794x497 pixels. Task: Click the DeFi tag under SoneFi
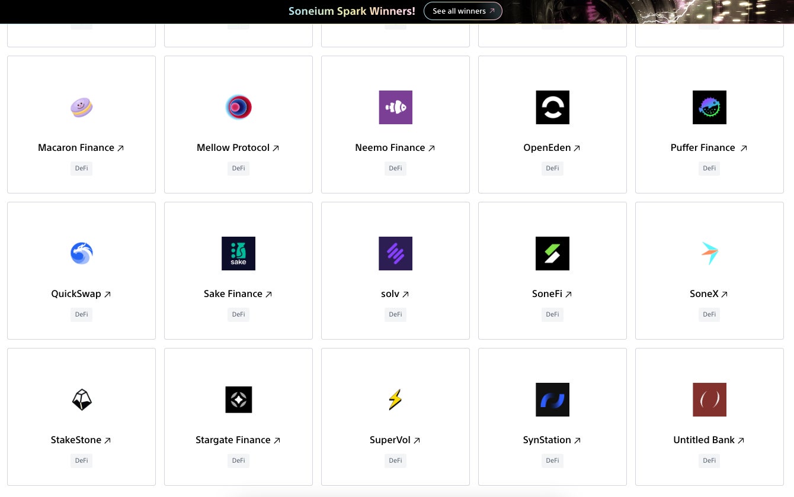point(552,315)
